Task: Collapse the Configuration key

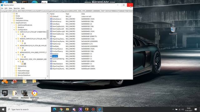Action: (14, 30)
